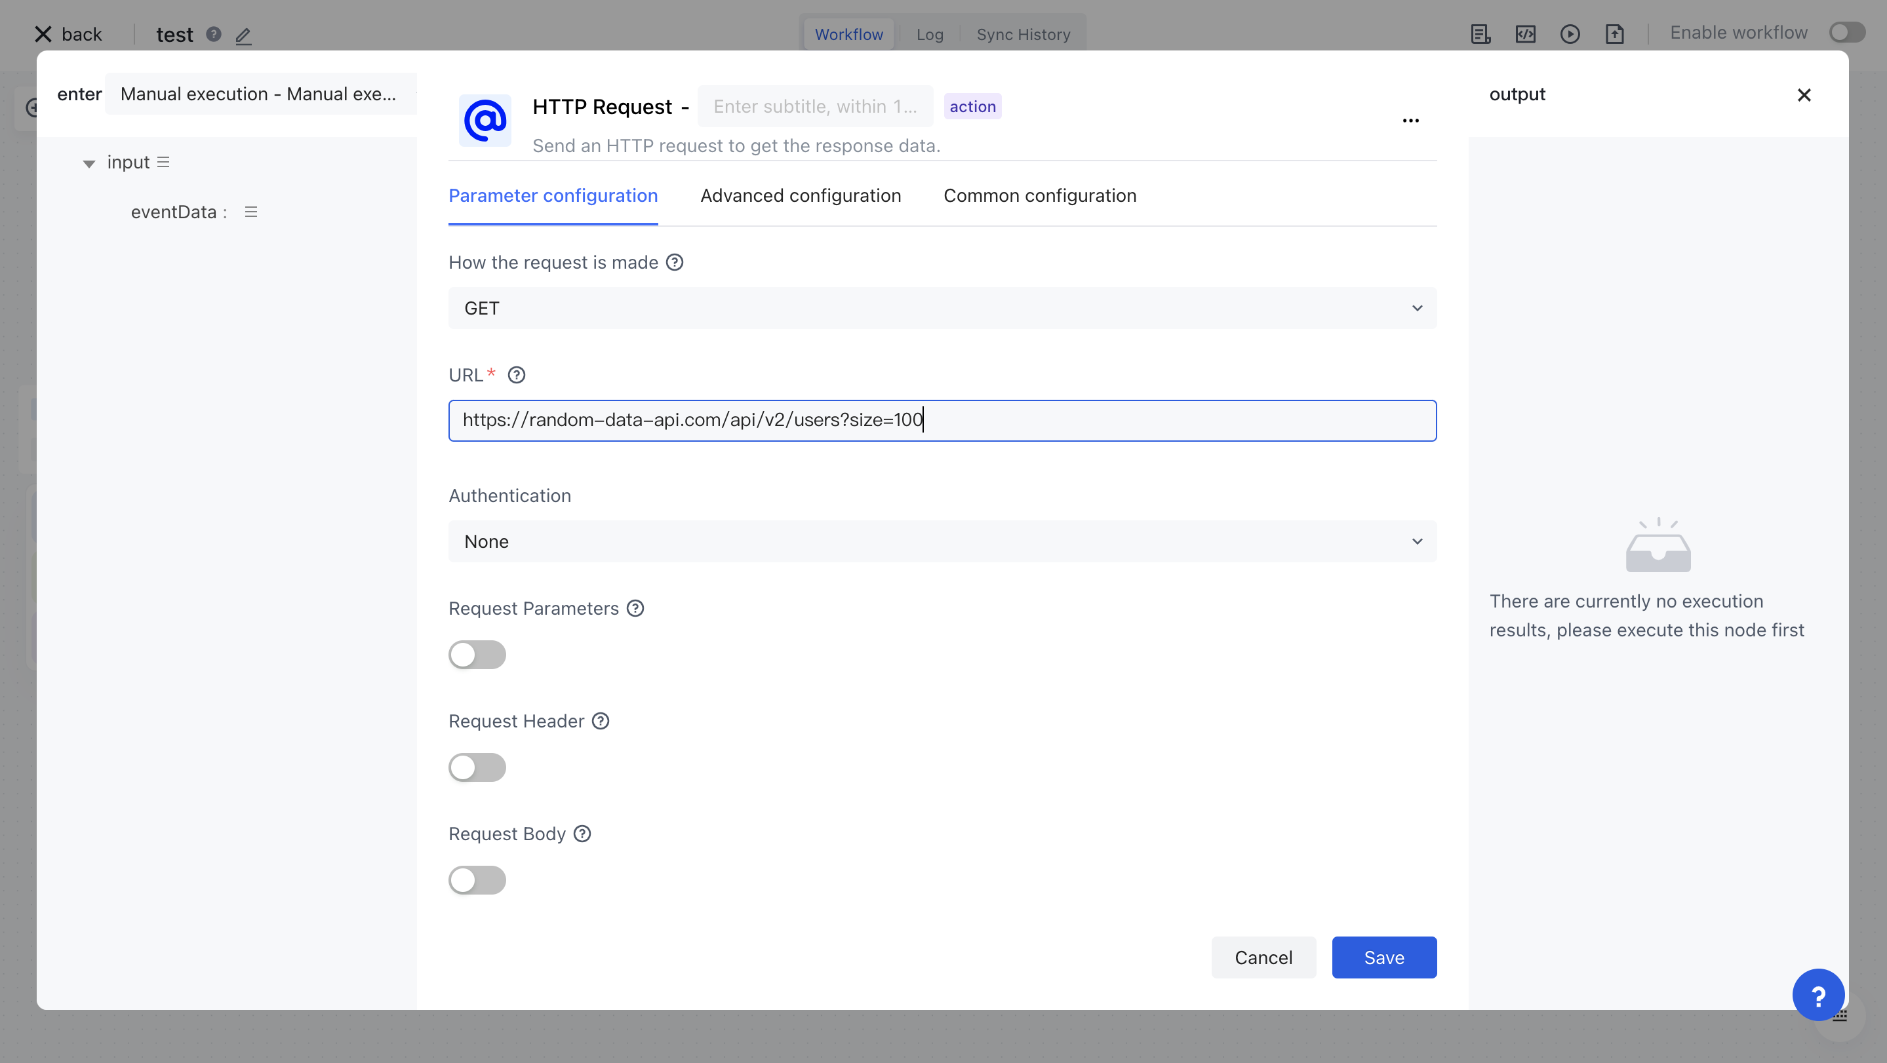Enable the Request Parameters toggle

click(x=477, y=655)
